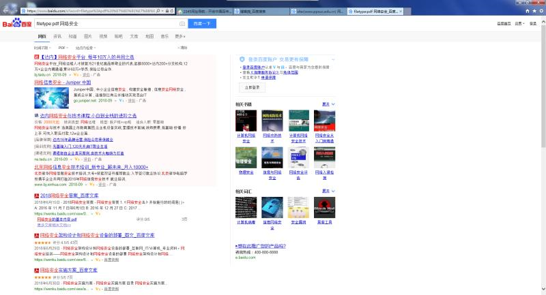Select 文库 search tab

[134, 37]
